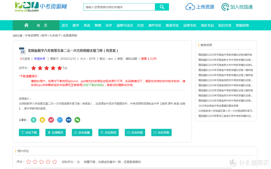This screenshot has width=271, height=169.
Task: Click the 需要 1.1U币 price text
Action: 149,59
